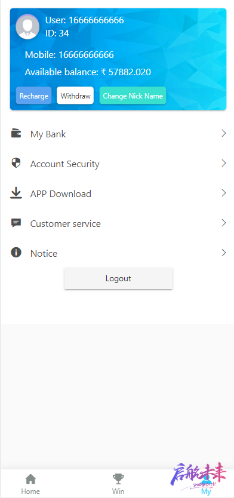This screenshot has height=498, width=234.
Task: Switch to the My tab
Action: [206, 484]
